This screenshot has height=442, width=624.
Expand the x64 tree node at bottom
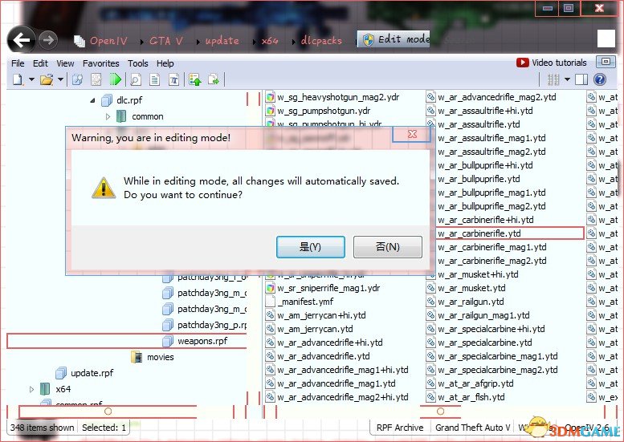coord(32,389)
